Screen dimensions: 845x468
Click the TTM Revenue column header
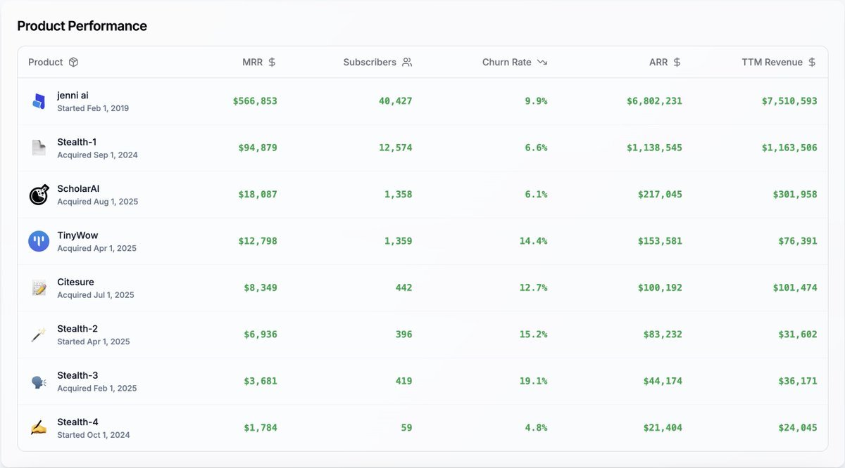tap(772, 63)
